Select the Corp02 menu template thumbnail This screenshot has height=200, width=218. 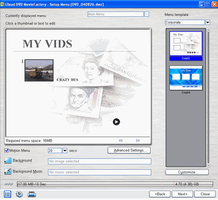[x=186, y=43]
